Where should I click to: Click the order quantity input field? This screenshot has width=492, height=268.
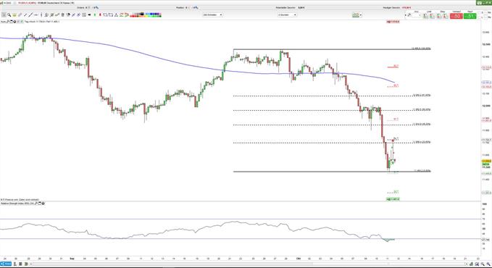click(x=416, y=15)
